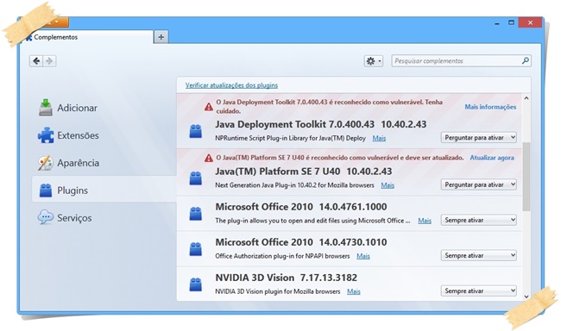Go back with the left arrow button
Screen dimensions: 561x331
(36, 61)
